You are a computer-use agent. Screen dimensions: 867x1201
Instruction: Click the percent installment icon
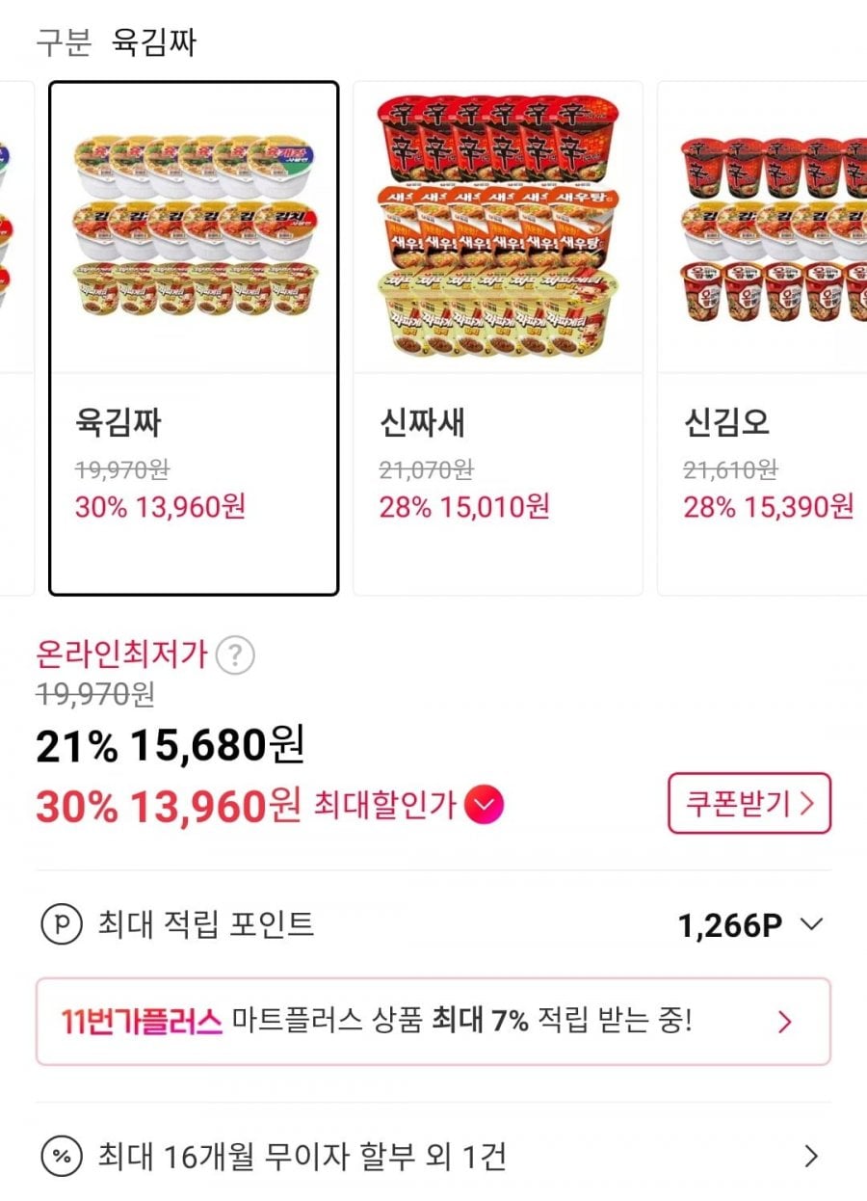61,1156
